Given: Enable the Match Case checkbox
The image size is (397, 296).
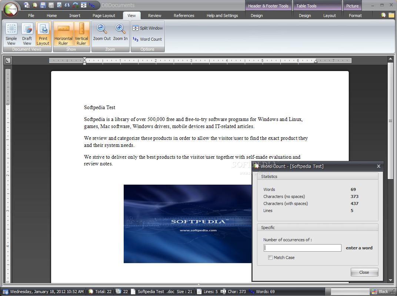Looking at the screenshot, I should pyautogui.click(x=270, y=258).
